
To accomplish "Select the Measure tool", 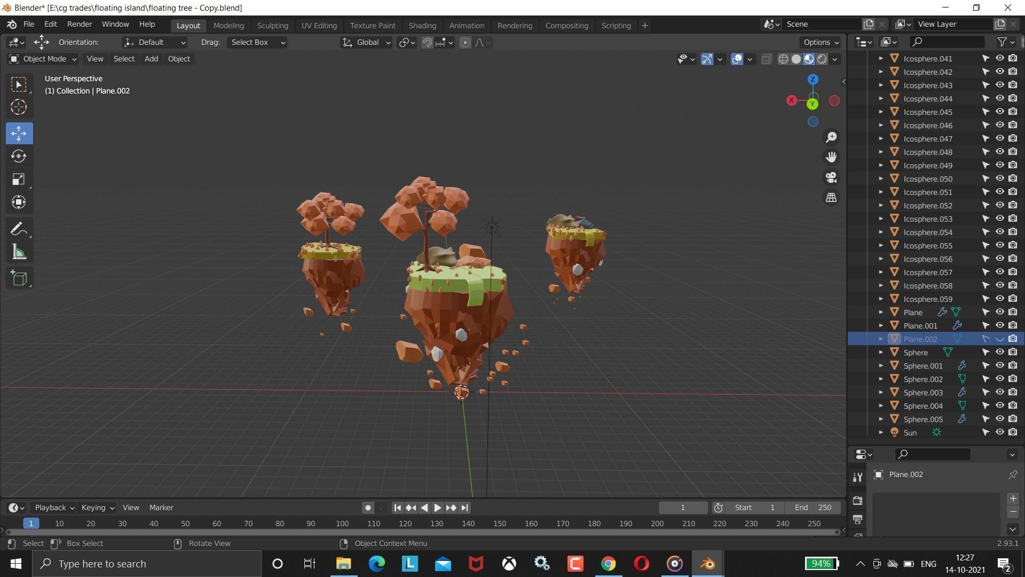I will (x=19, y=252).
